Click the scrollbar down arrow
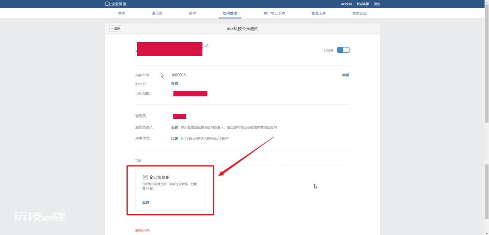Screen dimensions: 489x235 (487, 233)
